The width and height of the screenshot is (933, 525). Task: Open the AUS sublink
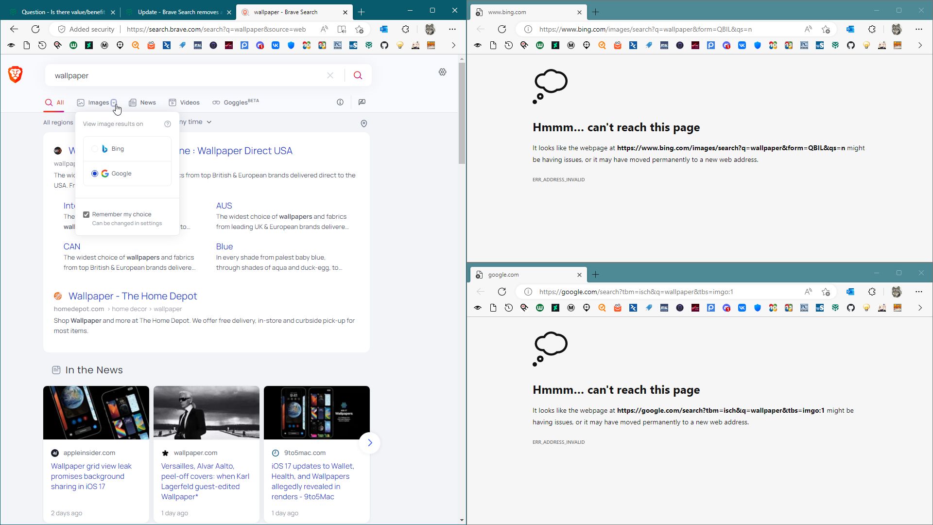224,206
